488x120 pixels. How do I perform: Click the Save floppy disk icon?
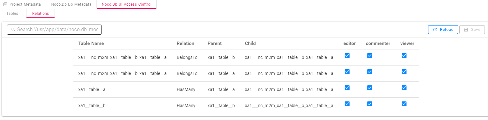pos(466,30)
